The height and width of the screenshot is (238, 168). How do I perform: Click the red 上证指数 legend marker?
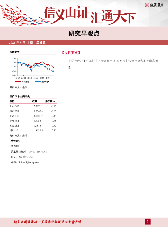[x=18, y=82]
